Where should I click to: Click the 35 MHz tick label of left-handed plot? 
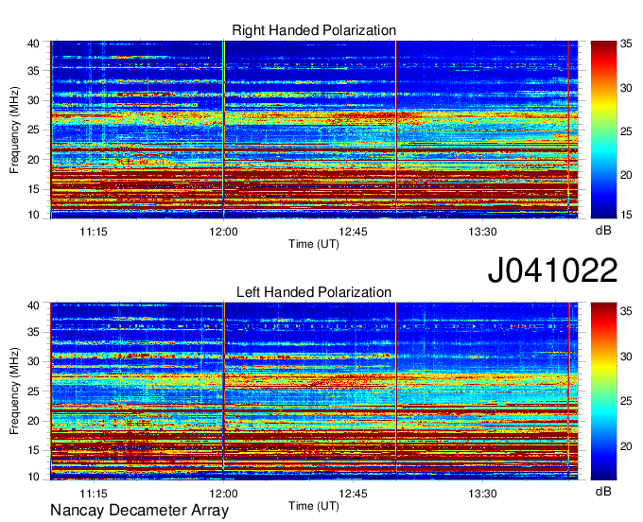tap(33, 332)
